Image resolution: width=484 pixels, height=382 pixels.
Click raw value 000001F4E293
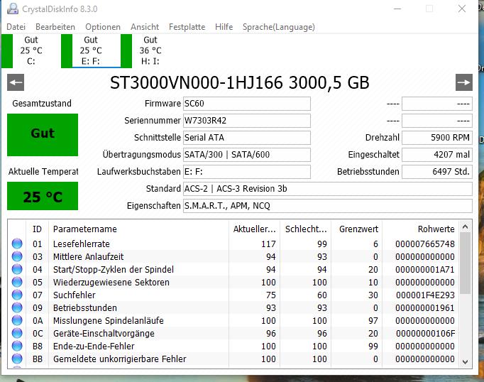click(425, 295)
